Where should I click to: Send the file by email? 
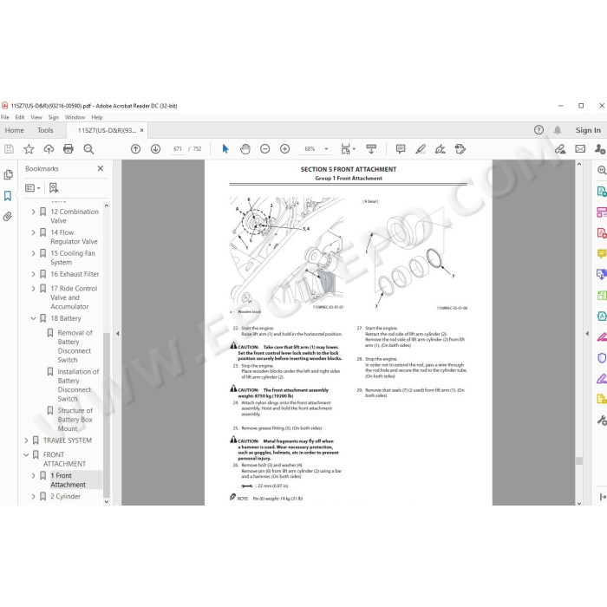580,149
